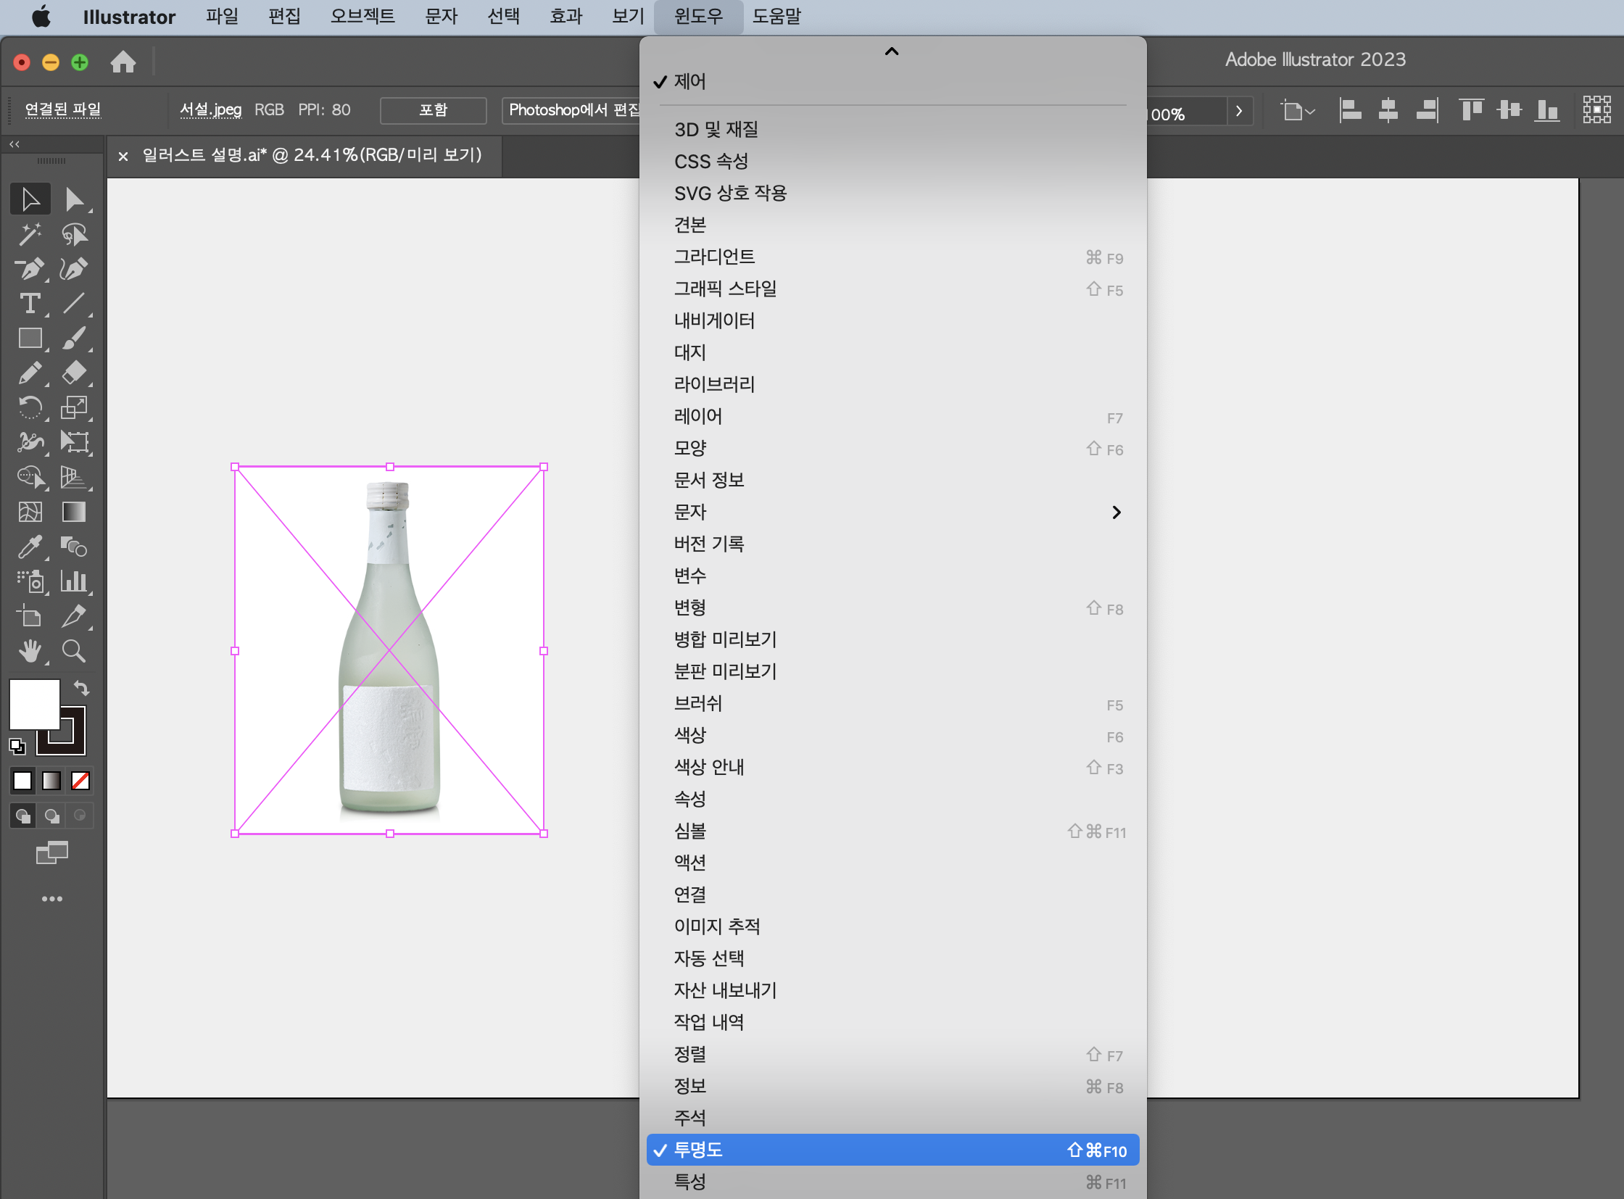Select the Eyedropper tool
This screenshot has width=1624, height=1199.
[x=30, y=547]
